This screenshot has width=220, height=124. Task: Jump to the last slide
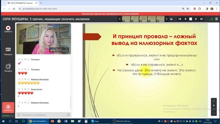coord(202,19)
